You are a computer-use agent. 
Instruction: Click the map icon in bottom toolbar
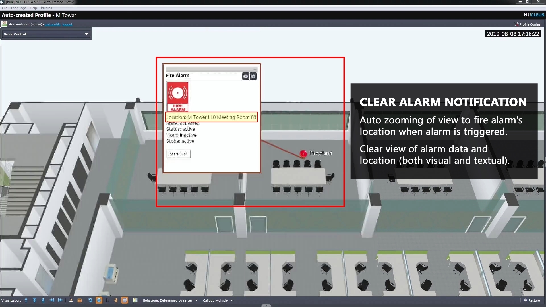pos(135,300)
